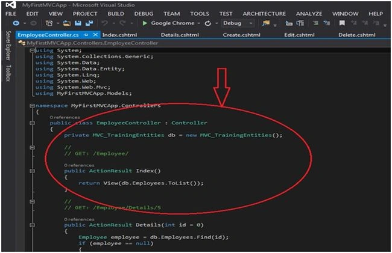Click the Navigate Forward arrow icon
Image resolution: width=392 pixels, height=253 pixels.
33,23
